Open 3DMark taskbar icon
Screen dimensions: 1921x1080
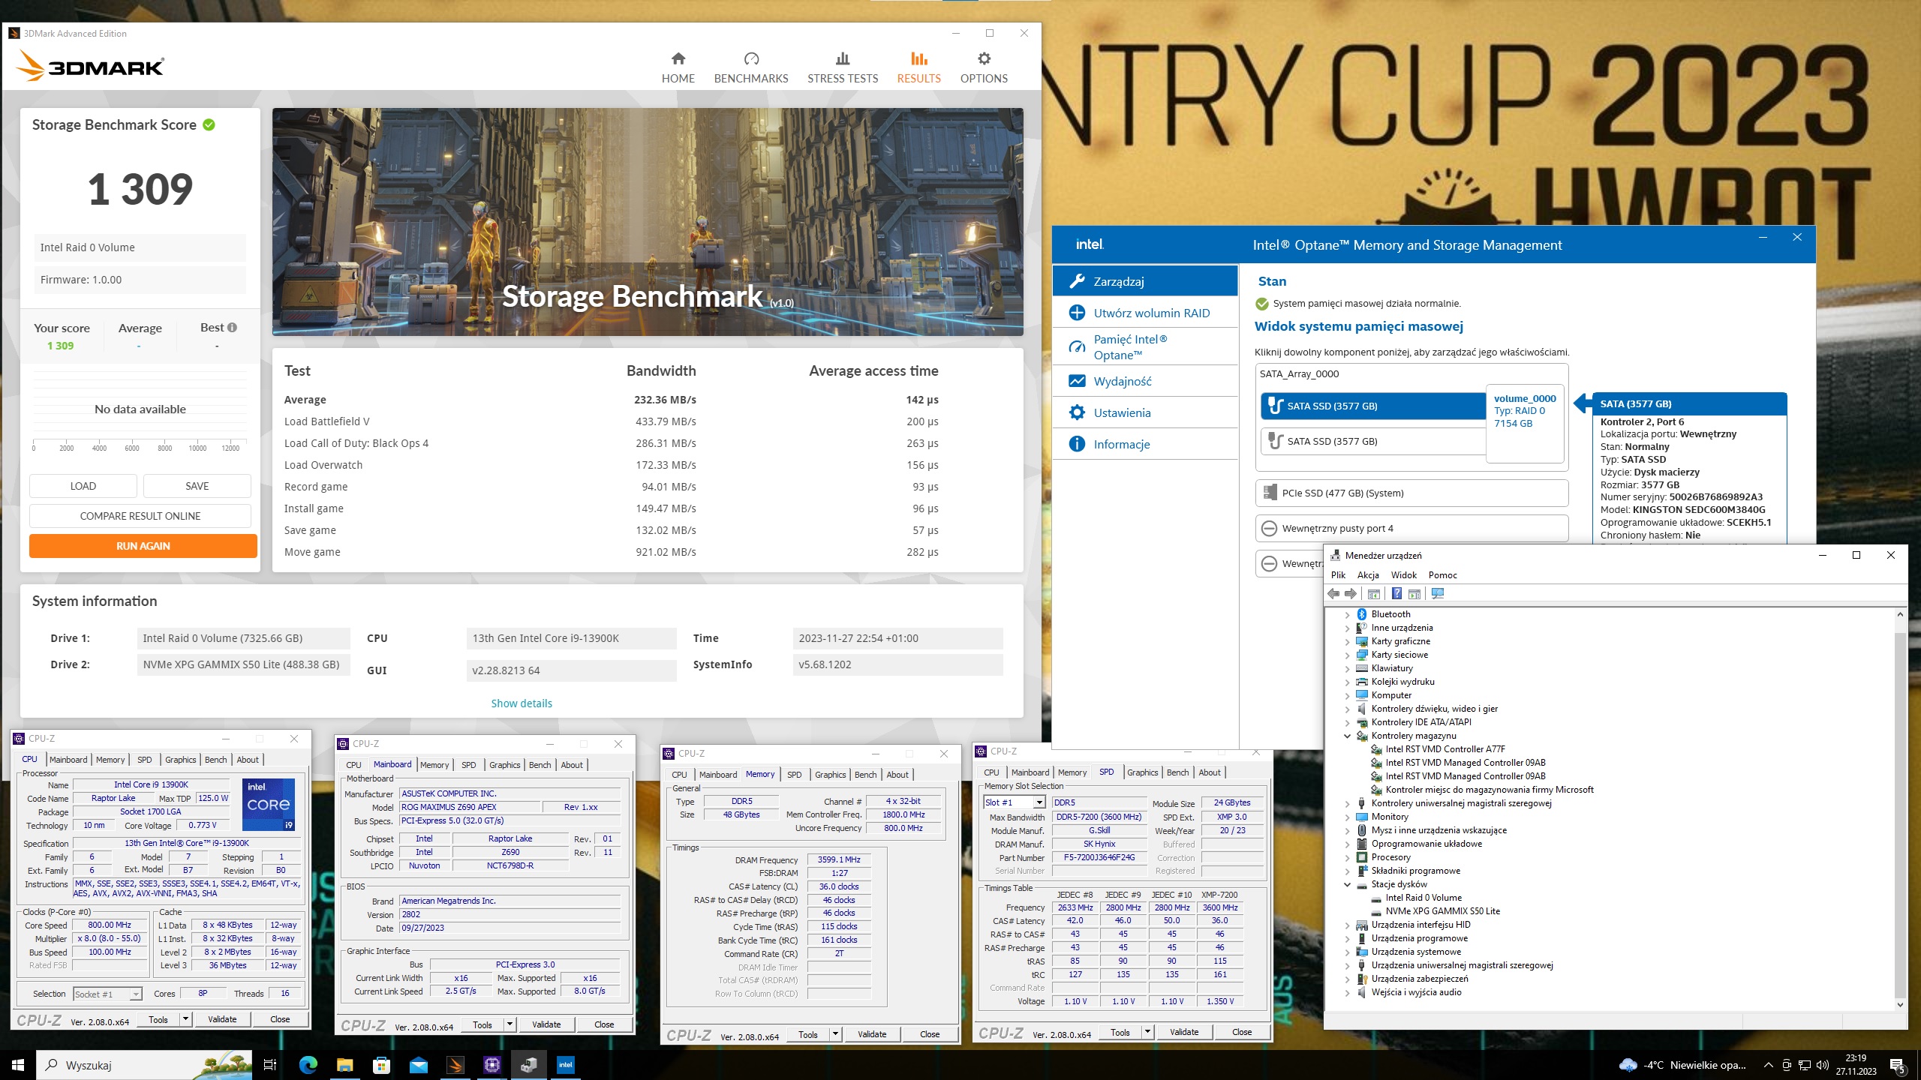click(x=455, y=1065)
